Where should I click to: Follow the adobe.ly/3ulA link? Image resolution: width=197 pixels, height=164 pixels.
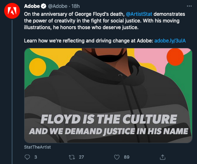(170, 41)
